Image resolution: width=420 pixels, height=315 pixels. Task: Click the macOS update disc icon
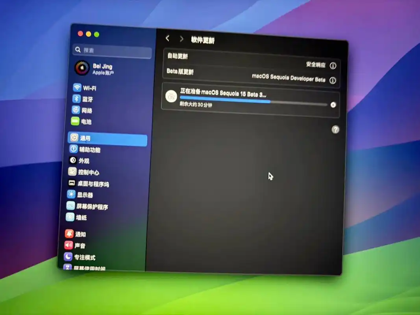[x=171, y=96]
